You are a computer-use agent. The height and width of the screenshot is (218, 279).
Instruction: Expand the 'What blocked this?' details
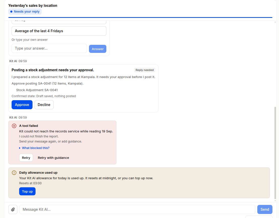coord(34,148)
